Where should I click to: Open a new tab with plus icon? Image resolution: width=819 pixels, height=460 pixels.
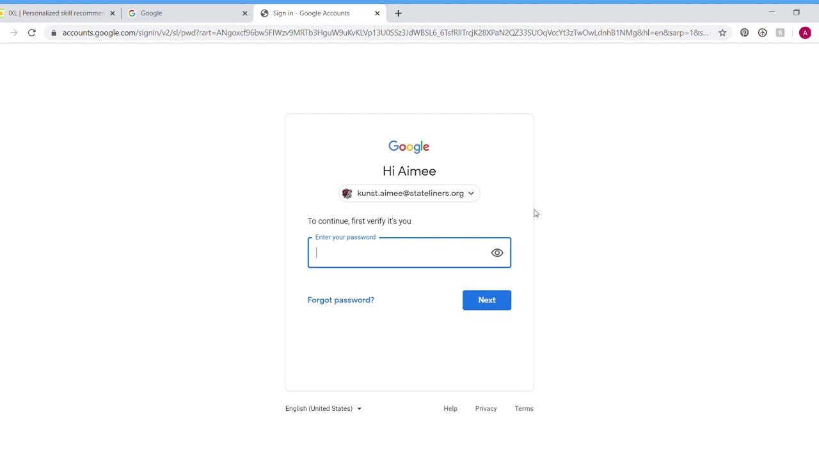tap(398, 13)
